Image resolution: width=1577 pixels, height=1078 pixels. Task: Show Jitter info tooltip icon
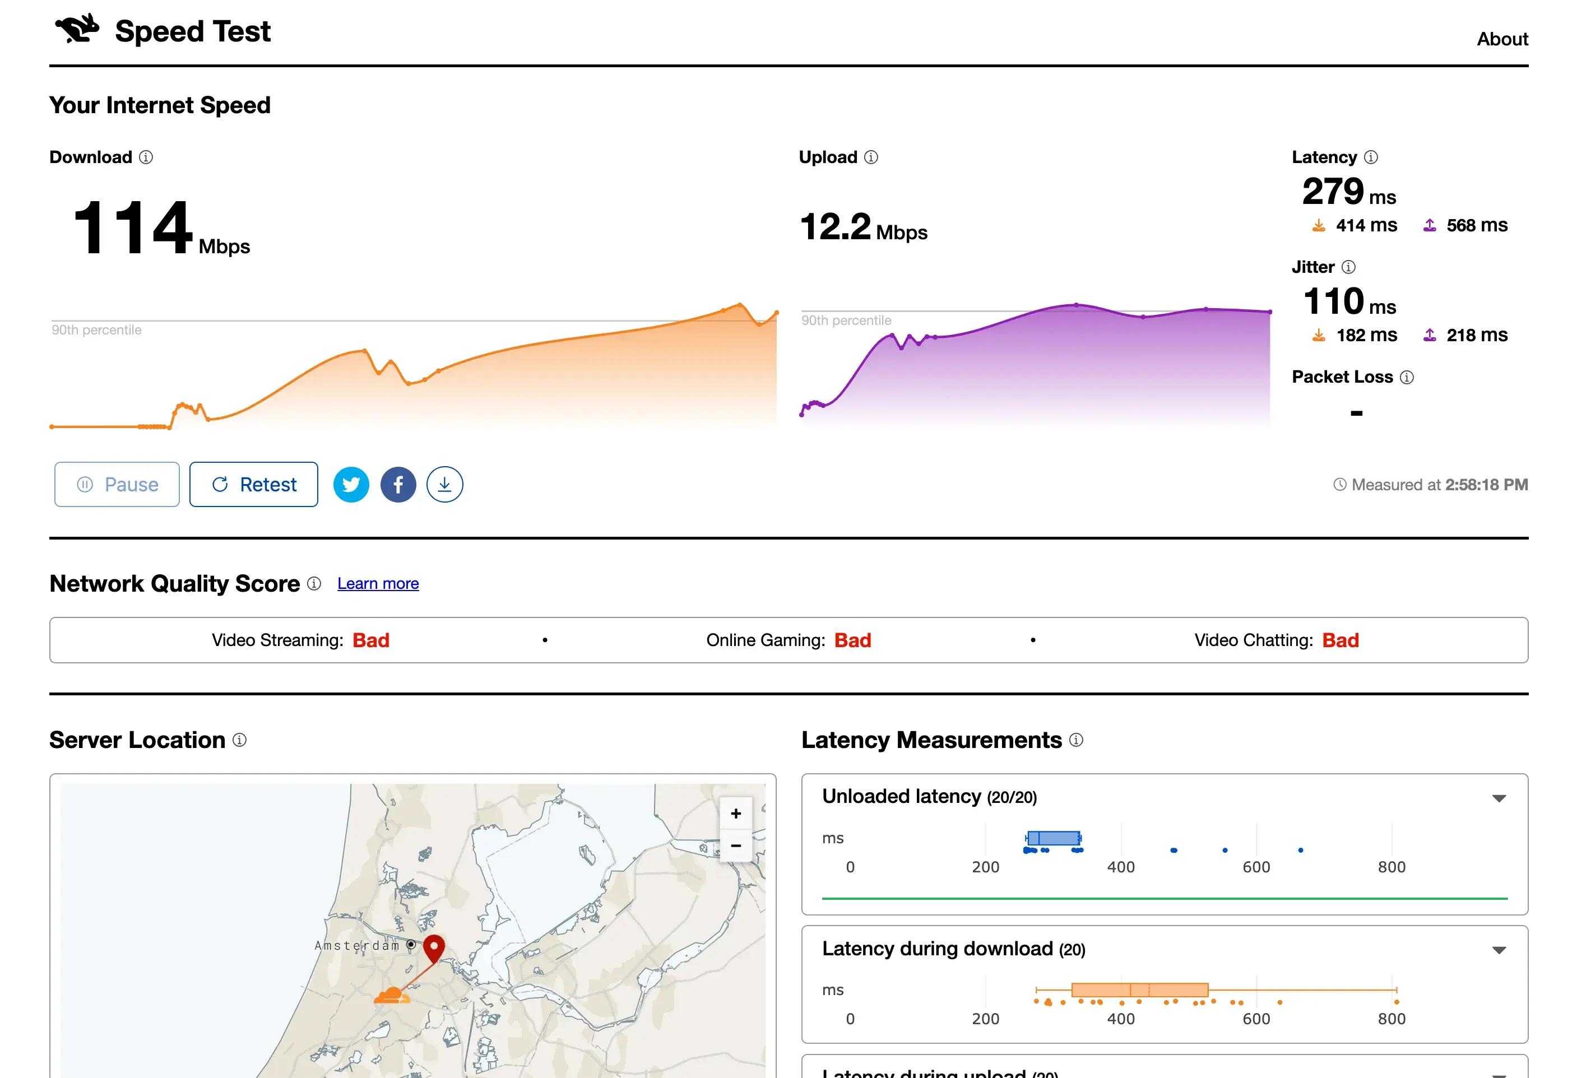click(x=1349, y=267)
